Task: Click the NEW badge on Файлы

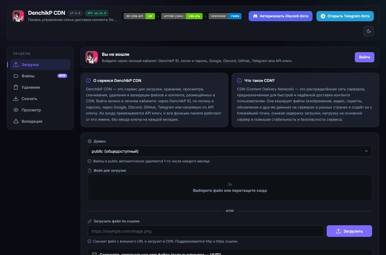Action: 62,76
